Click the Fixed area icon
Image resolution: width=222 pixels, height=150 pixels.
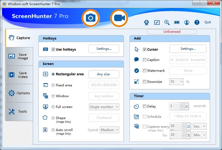[x=46, y=85]
